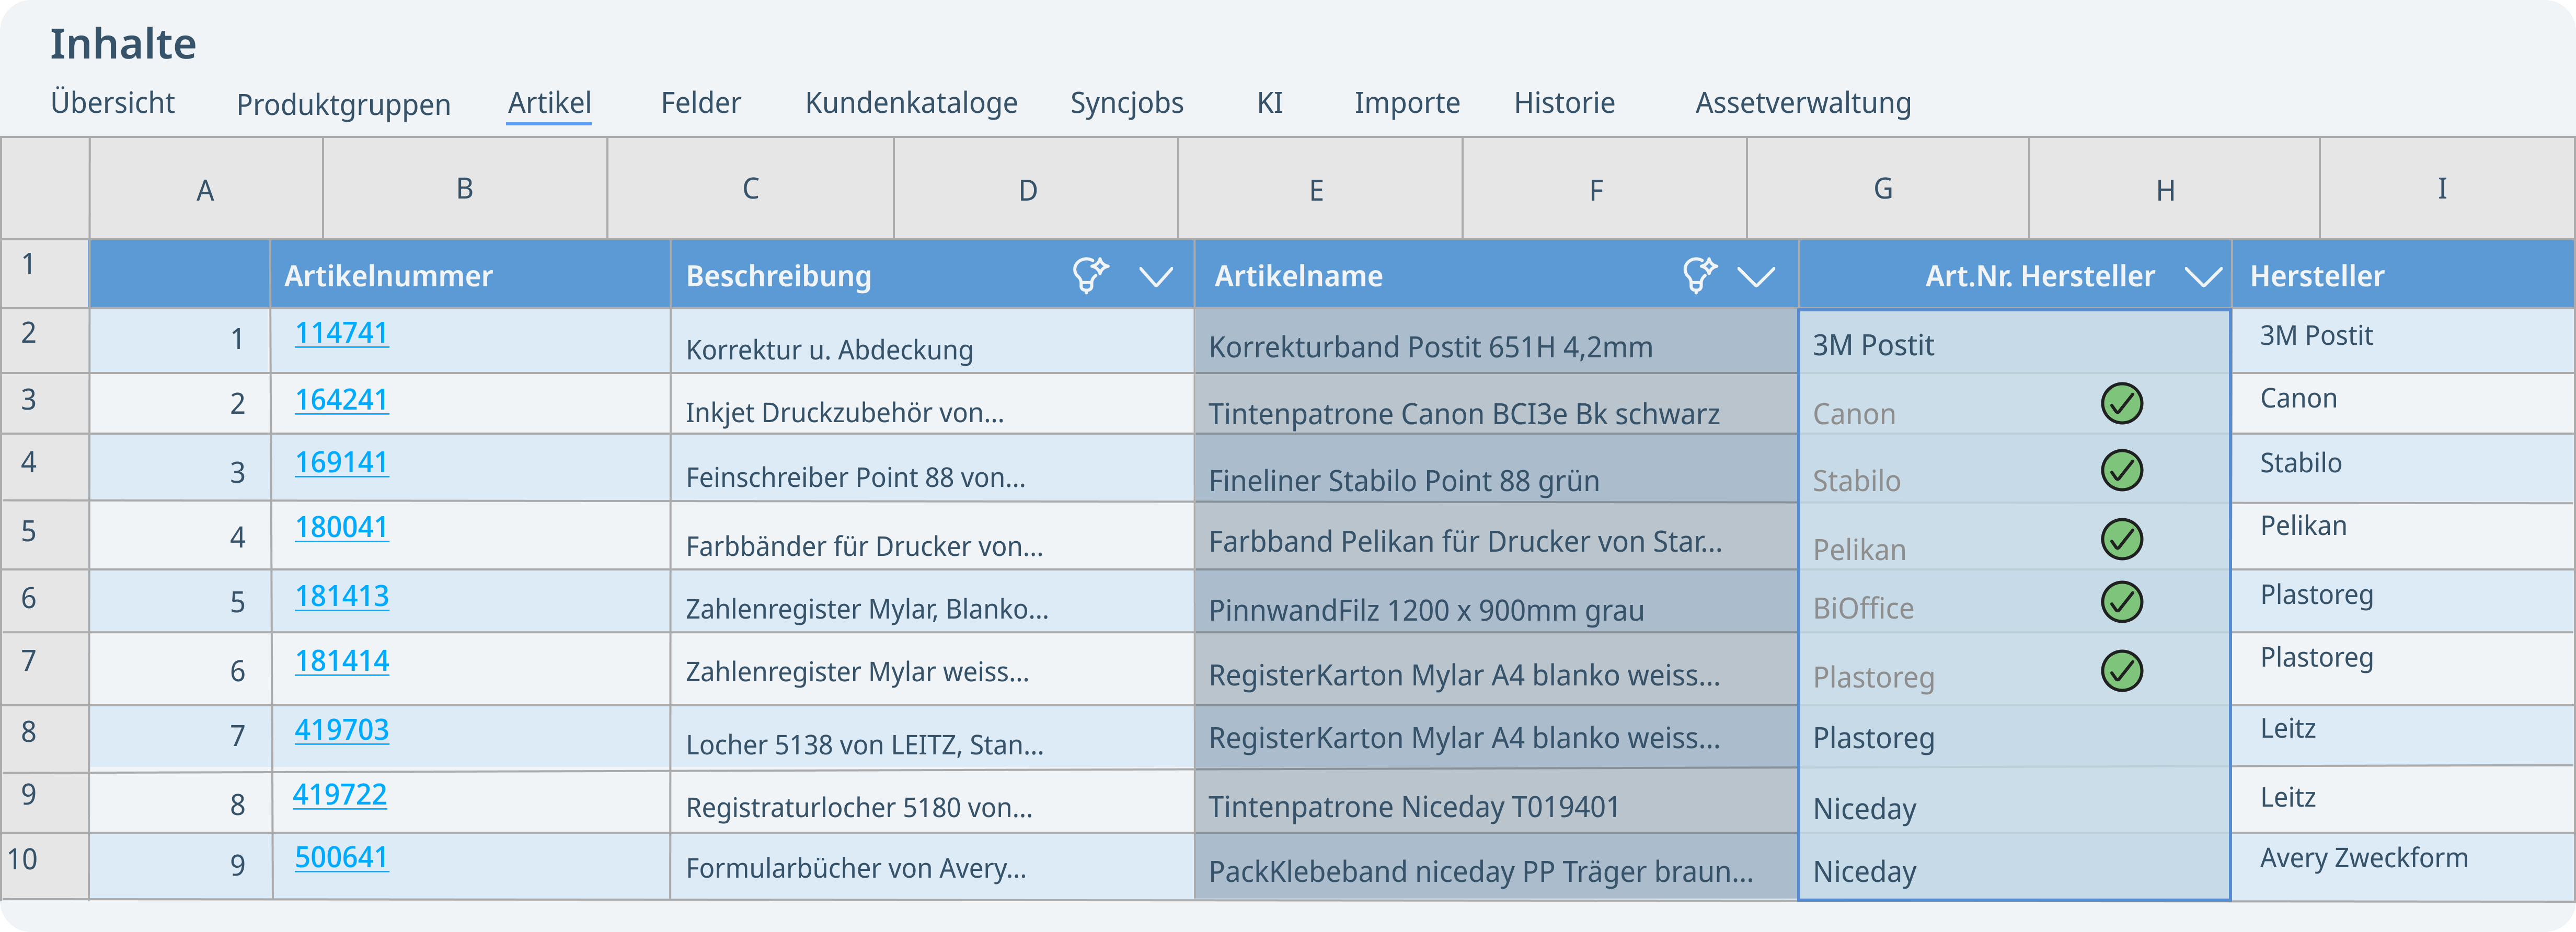Expand the Beschreibung column dropdown chevron
2576x932 pixels.
pyautogui.click(x=1156, y=277)
